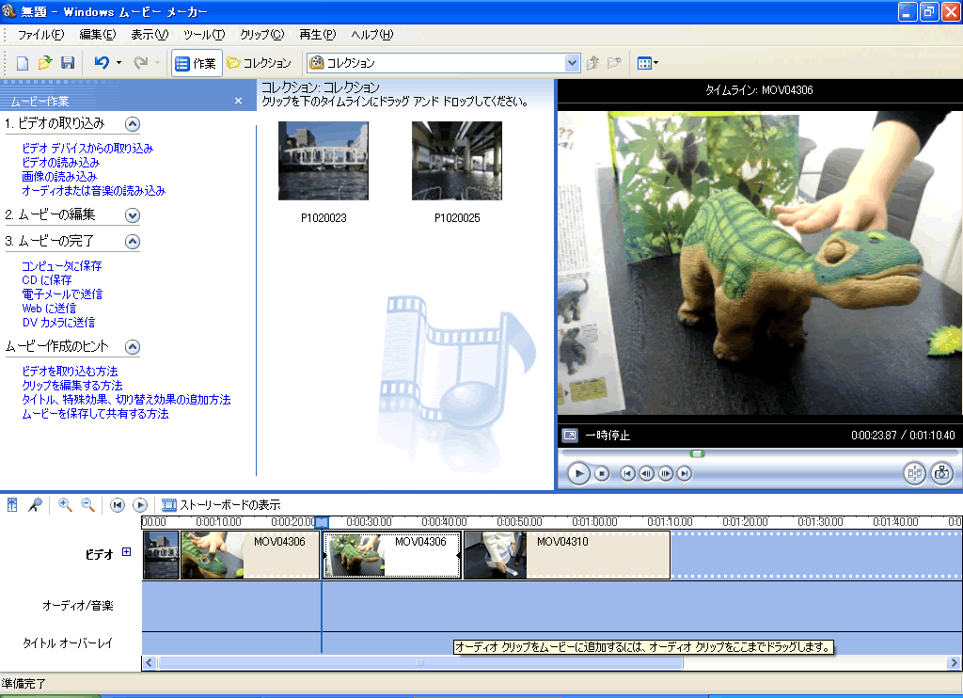Expand the ムービーの編集 section

133,214
